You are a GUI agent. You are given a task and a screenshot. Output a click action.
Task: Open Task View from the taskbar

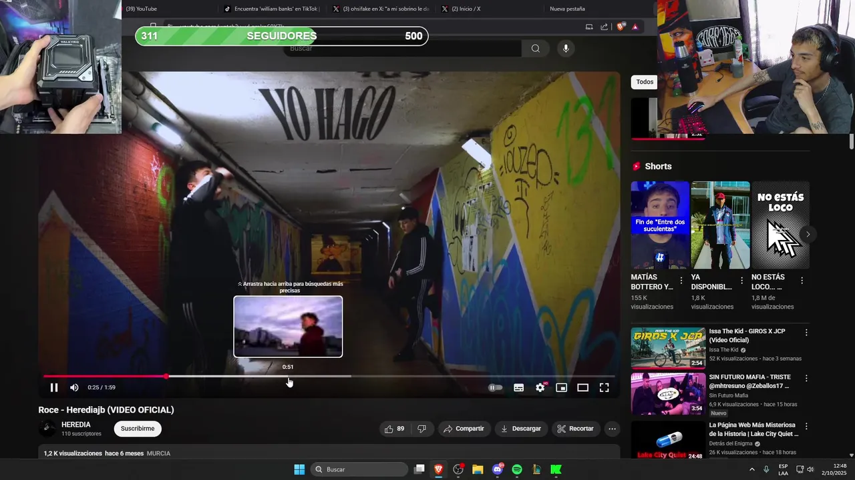click(x=419, y=469)
